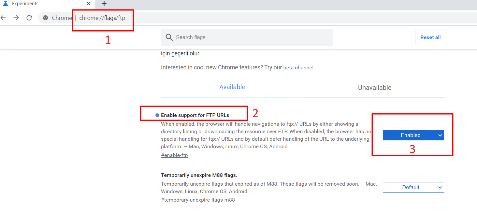Switch to the Available tab
The width and height of the screenshot is (477, 213).
point(232,87)
